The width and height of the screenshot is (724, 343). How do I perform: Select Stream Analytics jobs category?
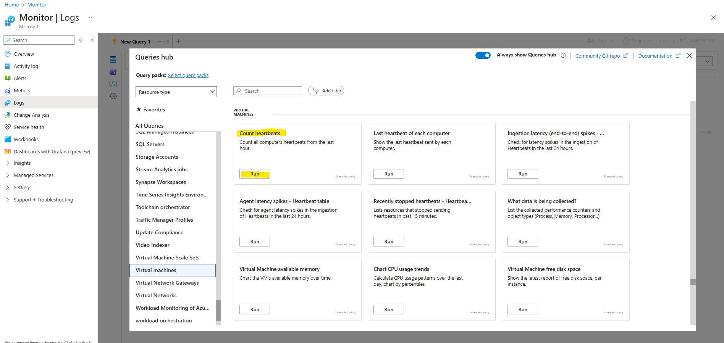[162, 169]
